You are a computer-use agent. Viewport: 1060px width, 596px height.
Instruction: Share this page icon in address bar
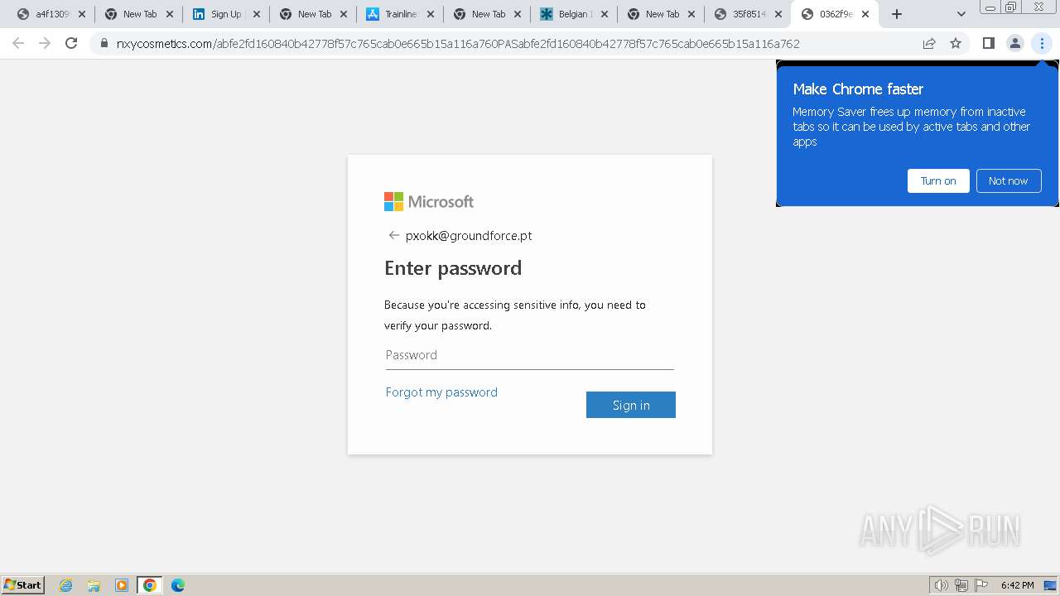(929, 44)
